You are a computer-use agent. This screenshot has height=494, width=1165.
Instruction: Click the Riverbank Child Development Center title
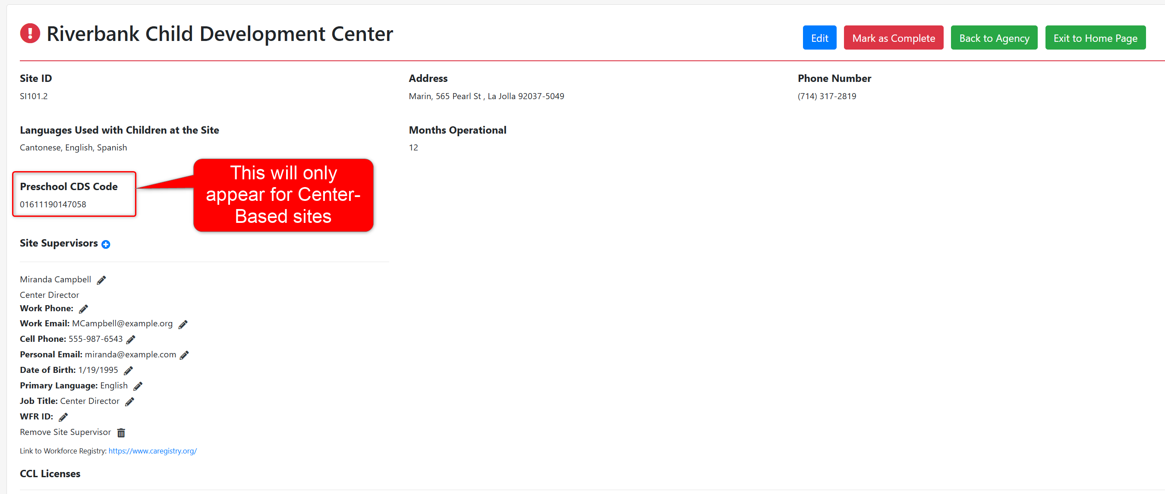tap(220, 34)
